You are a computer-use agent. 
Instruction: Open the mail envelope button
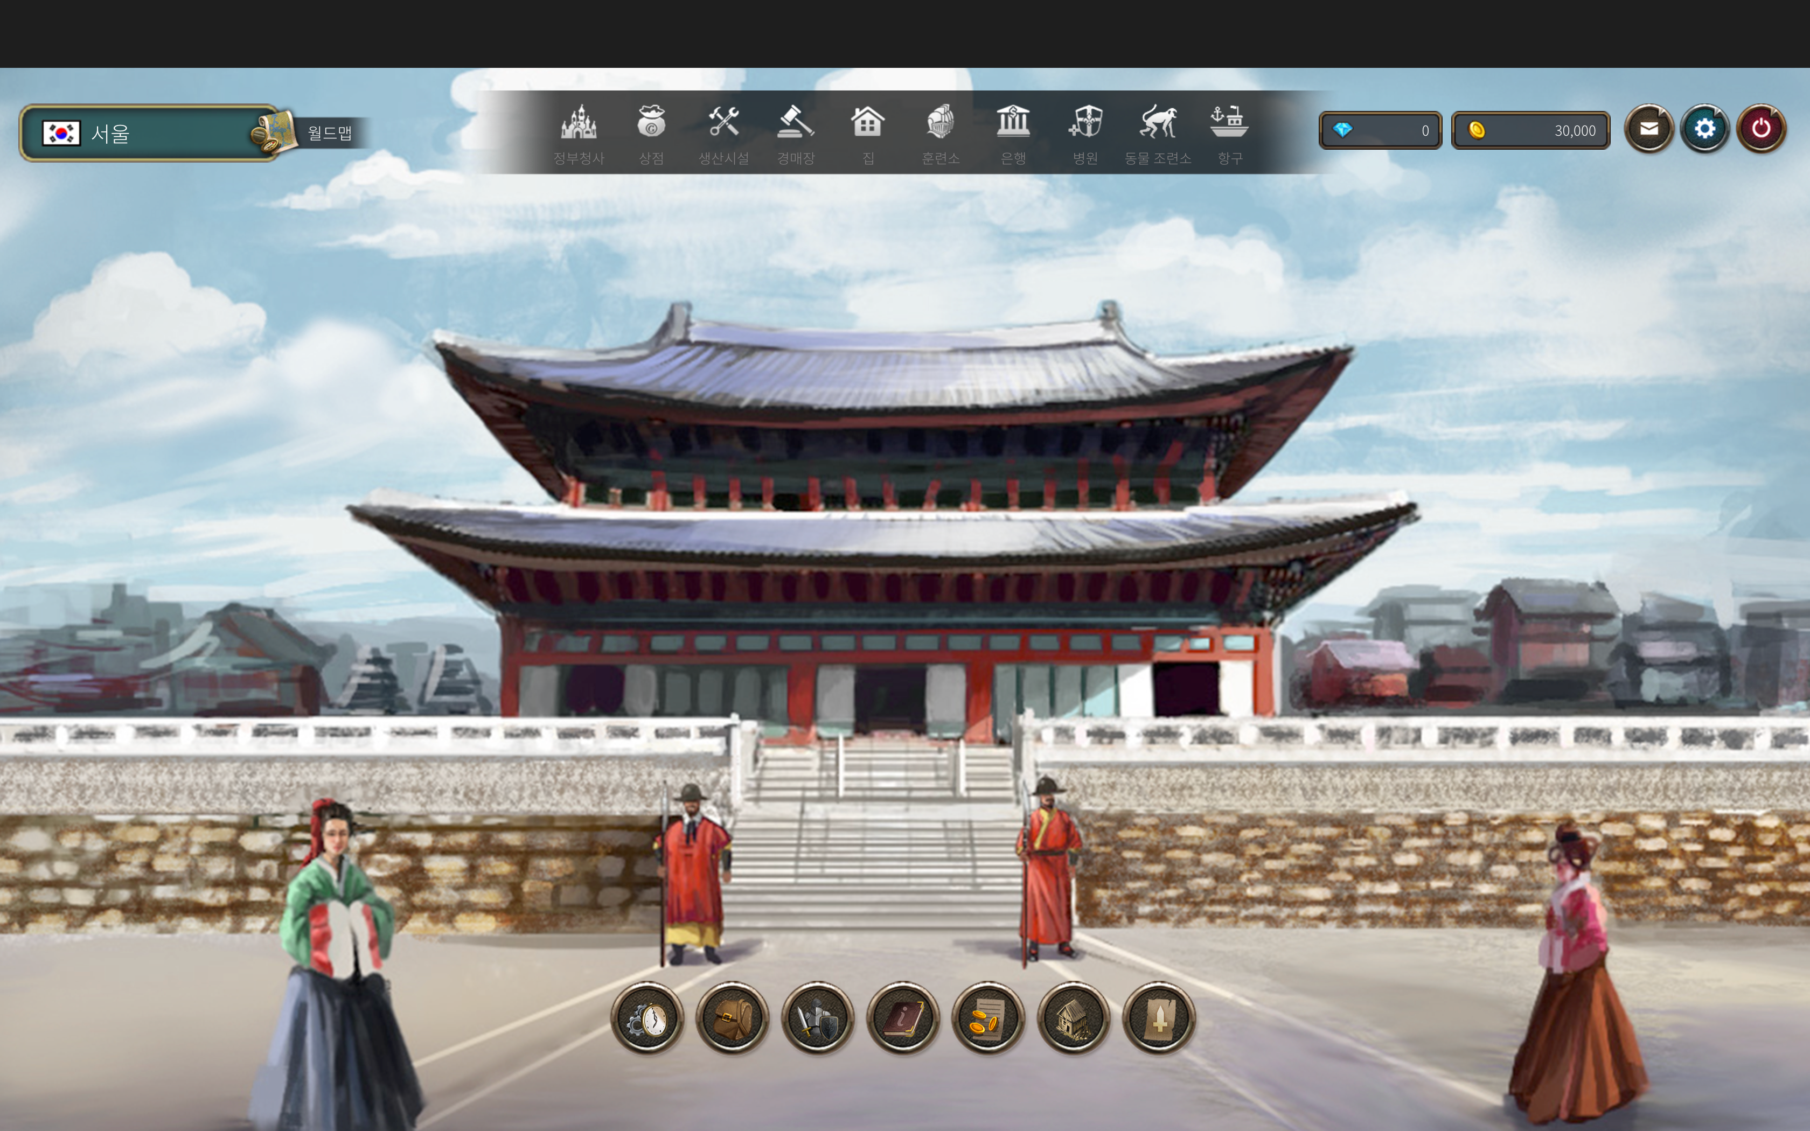click(1648, 129)
